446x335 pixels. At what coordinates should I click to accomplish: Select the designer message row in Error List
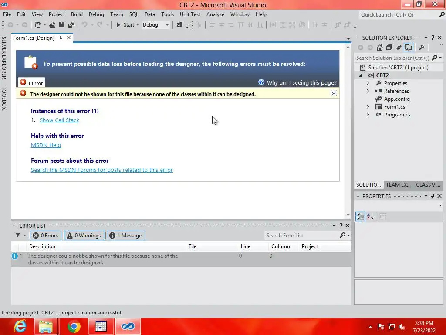181,259
